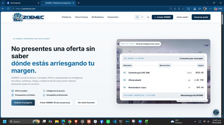
Task: Open the media control music icon
Action: 195,9
